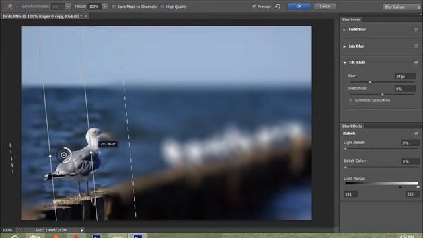The image size is (423, 238).
Task: Toggle the Bokeh checkbox
Action: point(416,133)
